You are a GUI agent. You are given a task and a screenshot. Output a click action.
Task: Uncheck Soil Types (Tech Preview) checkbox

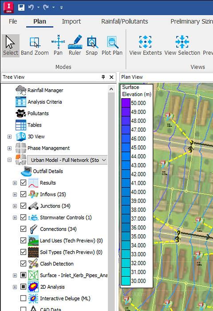pyautogui.click(x=23, y=252)
